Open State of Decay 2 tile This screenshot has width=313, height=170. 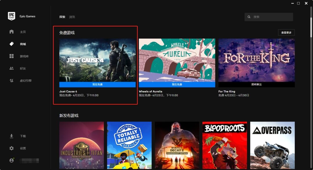(177, 145)
